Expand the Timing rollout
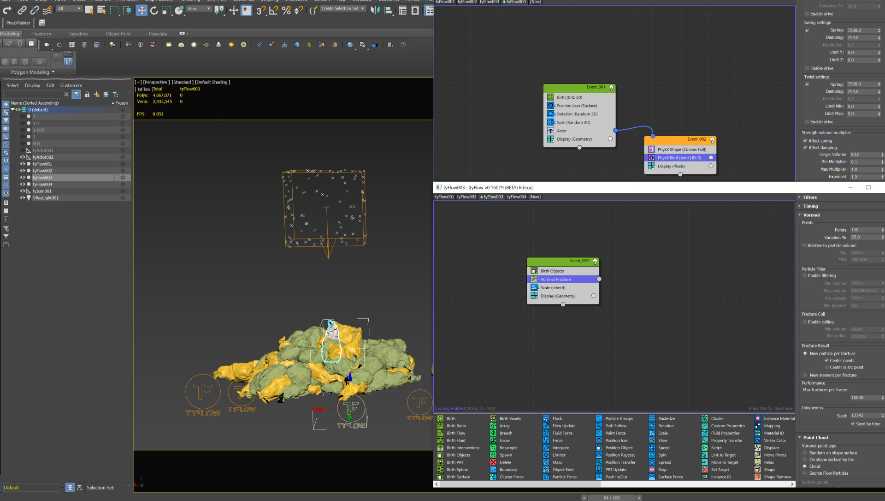Screen dimensions: 885x501 click(810, 206)
